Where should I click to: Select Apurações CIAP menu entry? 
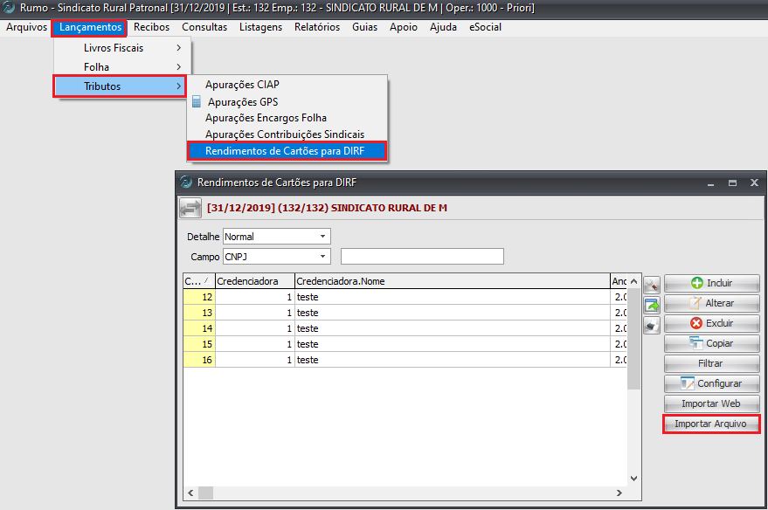coord(287,85)
